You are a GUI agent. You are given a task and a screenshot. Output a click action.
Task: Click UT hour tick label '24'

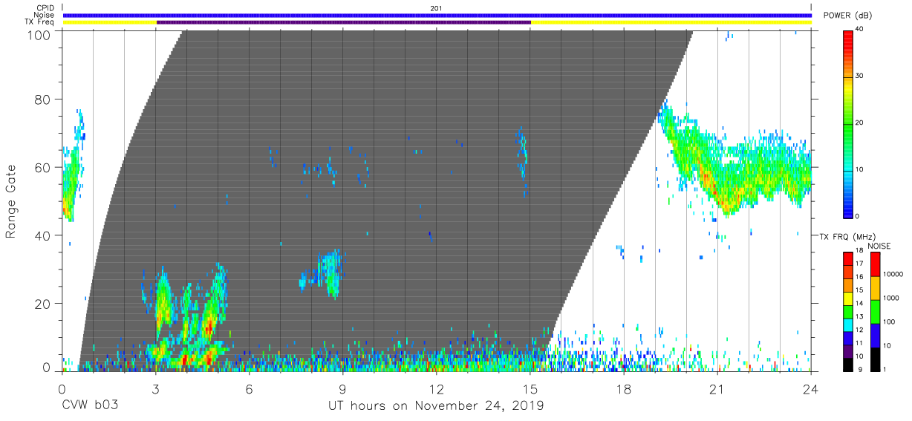tap(811, 389)
